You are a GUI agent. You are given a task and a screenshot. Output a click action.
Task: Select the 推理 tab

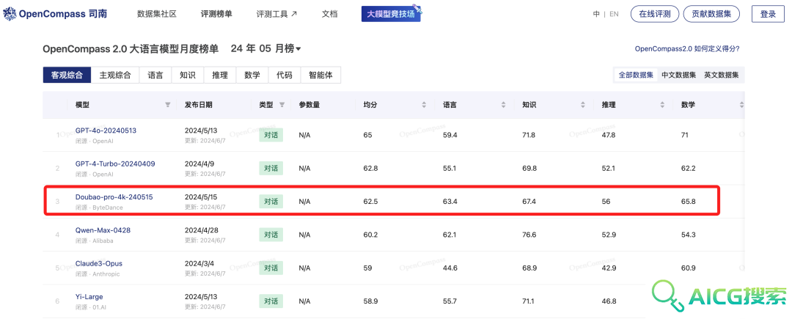point(220,76)
